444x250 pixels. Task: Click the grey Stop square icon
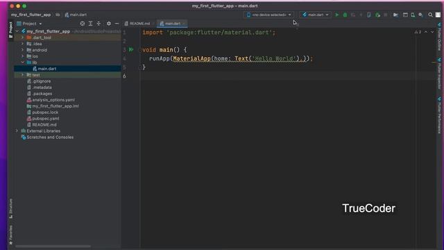[386, 15]
